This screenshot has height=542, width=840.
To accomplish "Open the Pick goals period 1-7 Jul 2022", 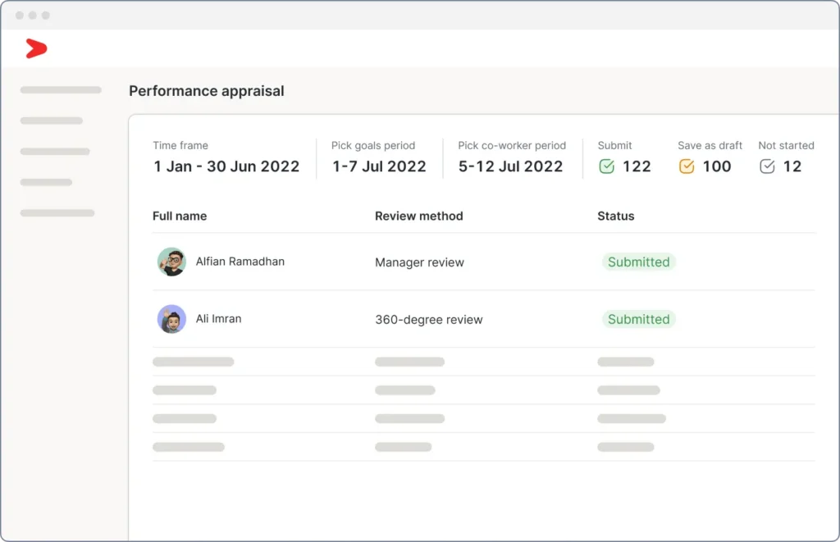I will pos(379,166).
